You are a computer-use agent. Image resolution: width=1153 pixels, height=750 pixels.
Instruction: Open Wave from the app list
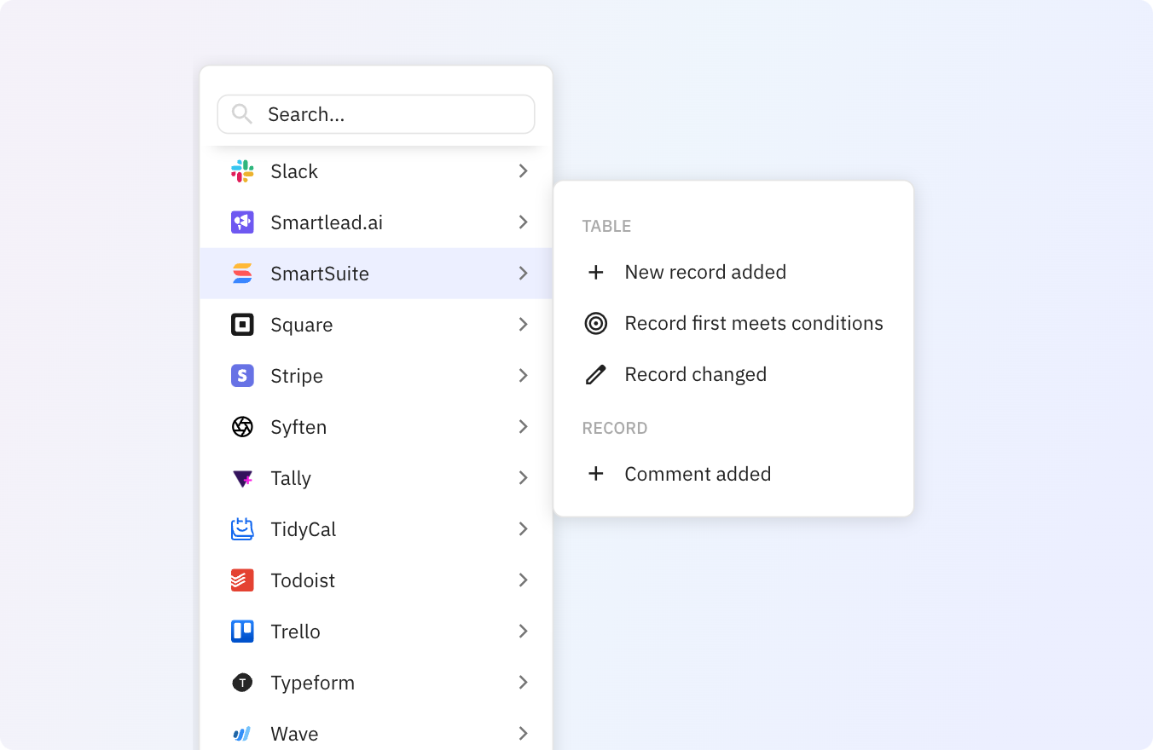tap(376, 730)
